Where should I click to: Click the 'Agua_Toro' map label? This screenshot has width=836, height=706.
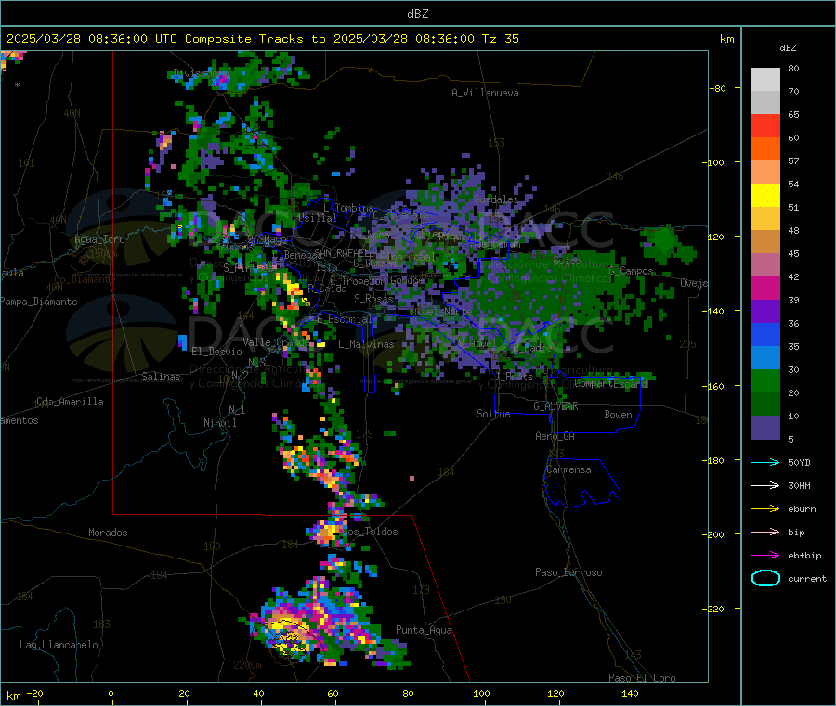click(99, 239)
